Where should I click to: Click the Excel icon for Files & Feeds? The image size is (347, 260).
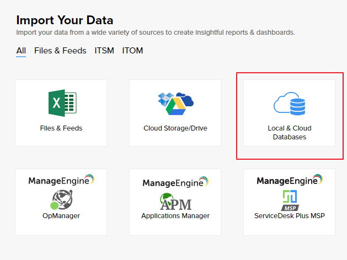62,103
